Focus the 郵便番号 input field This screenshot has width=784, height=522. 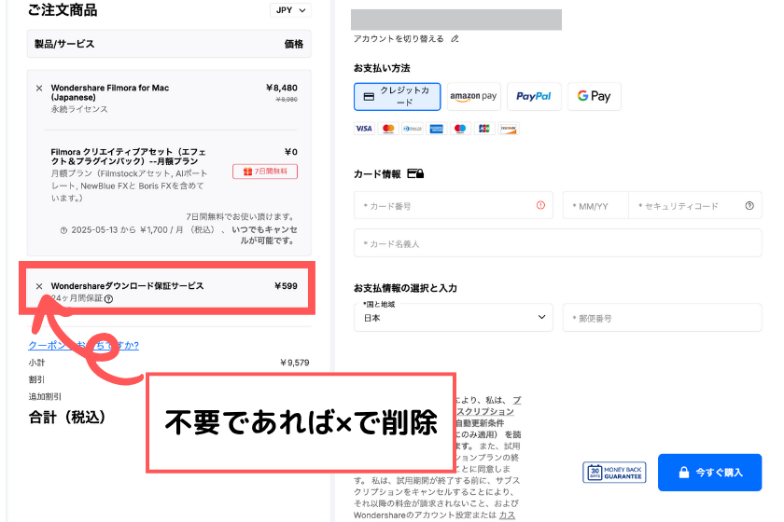[662, 317]
